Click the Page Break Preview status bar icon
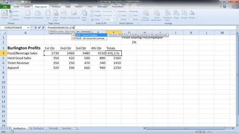The image size is (239, 134). tap(204, 132)
